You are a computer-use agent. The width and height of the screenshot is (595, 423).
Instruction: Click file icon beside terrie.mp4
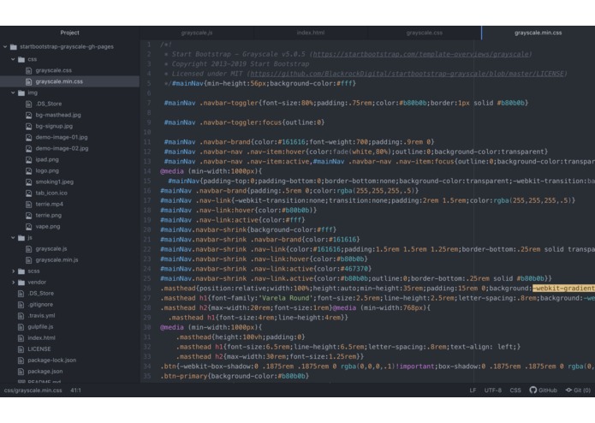click(x=28, y=204)
